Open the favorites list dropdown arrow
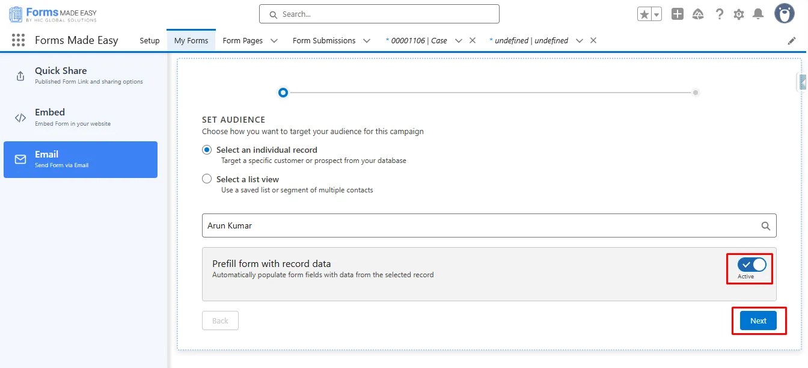Image resolution: width=808 pixels, height=368 pixels. tap(656, 14)
